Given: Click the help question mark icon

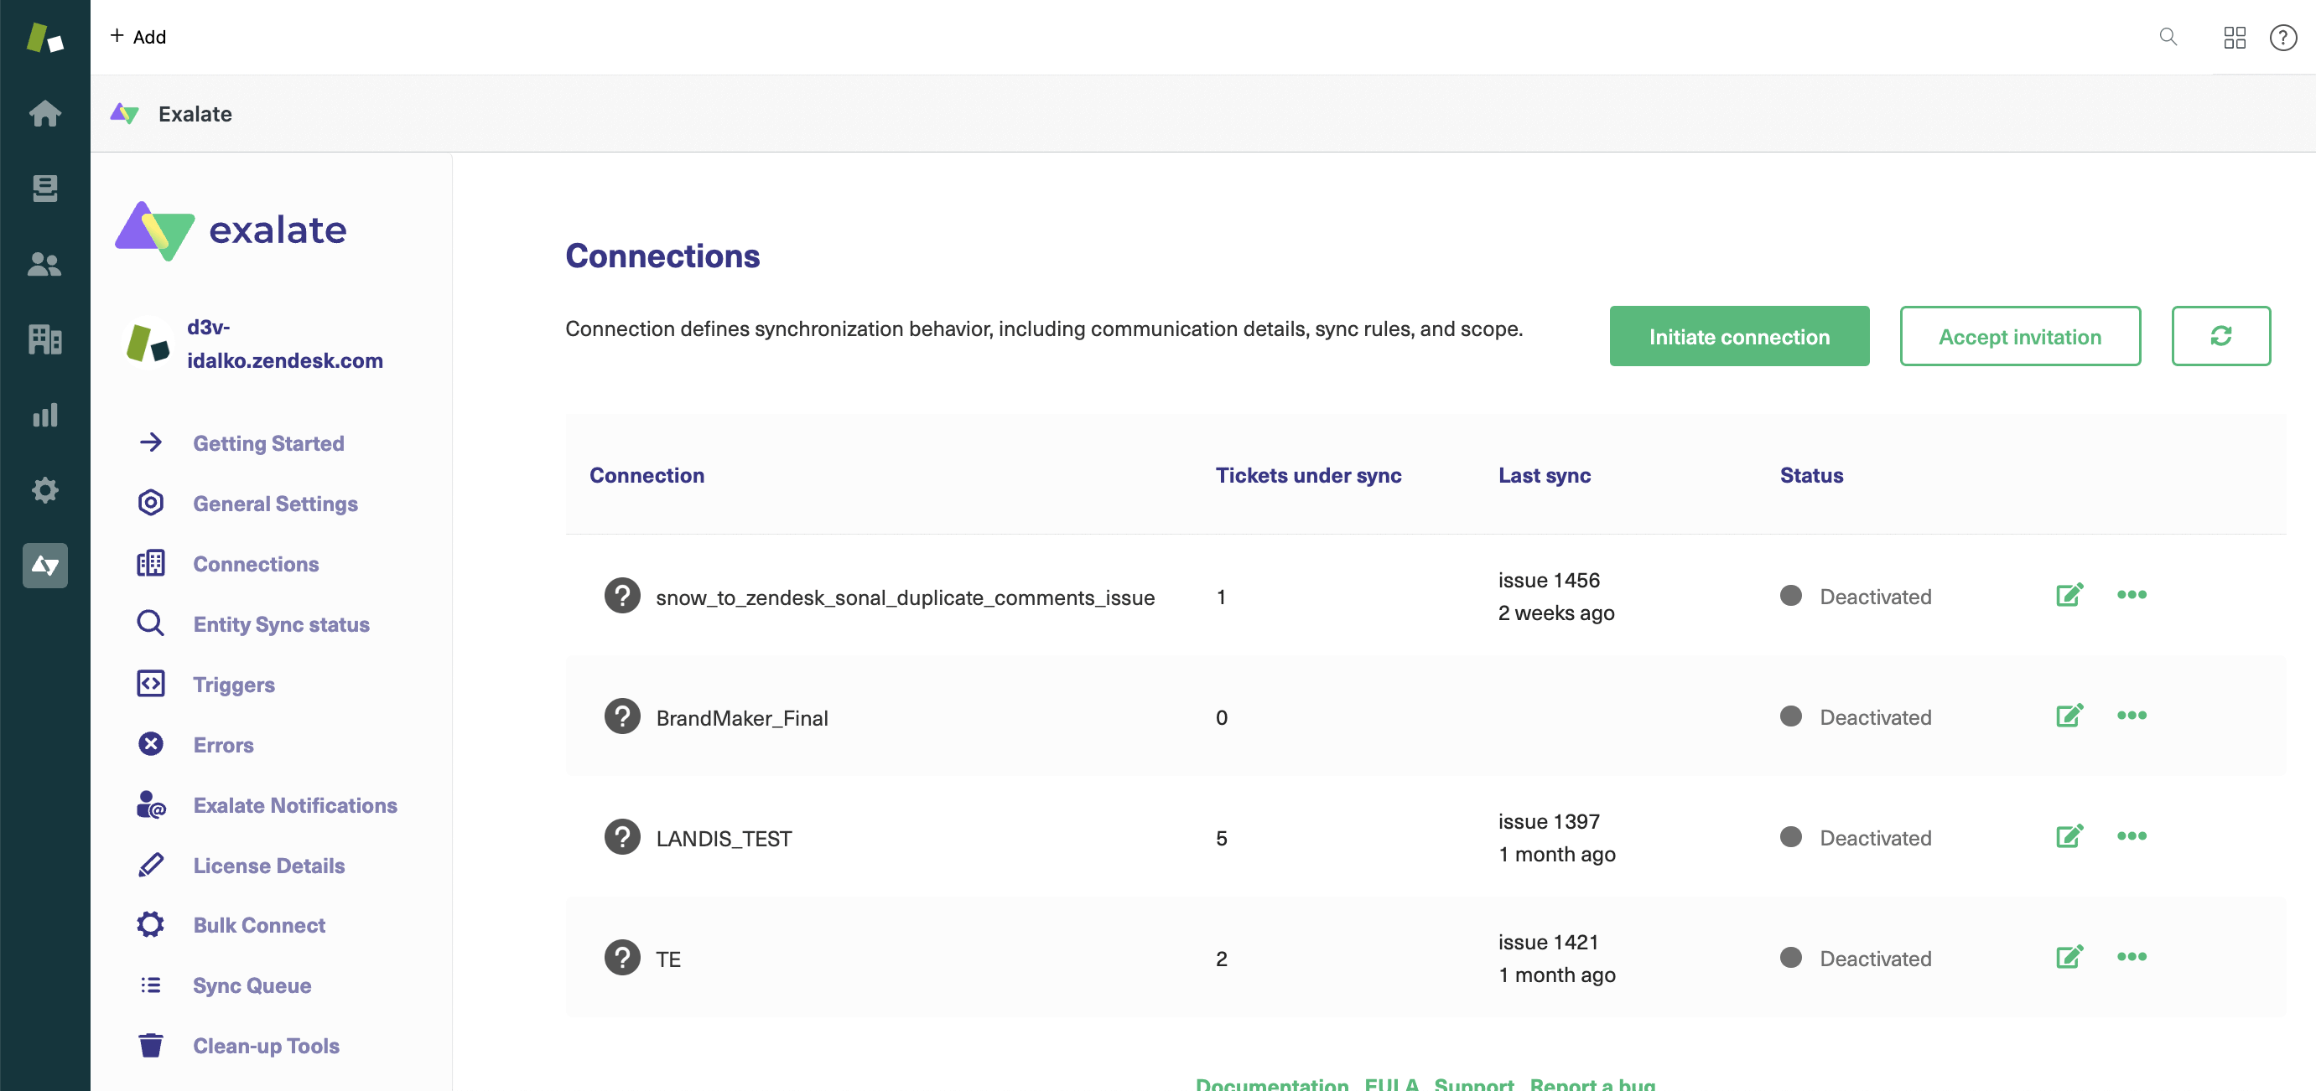Looking at the screenshot, I should [x=2284, y=38].
